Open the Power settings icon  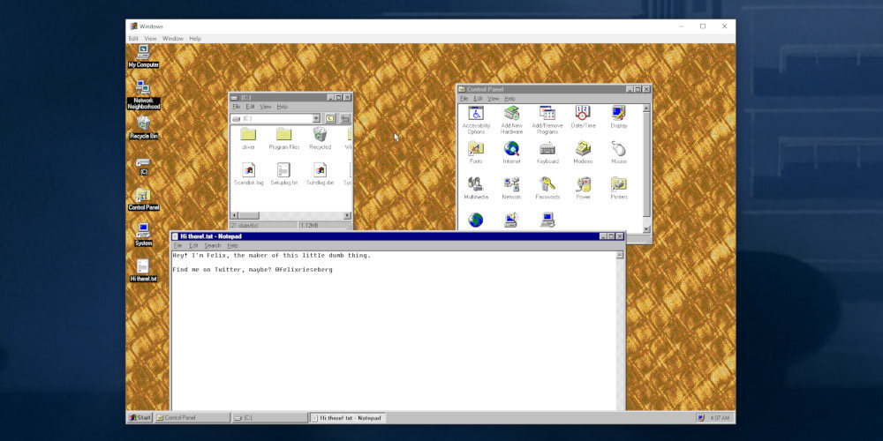pos(583,189)
